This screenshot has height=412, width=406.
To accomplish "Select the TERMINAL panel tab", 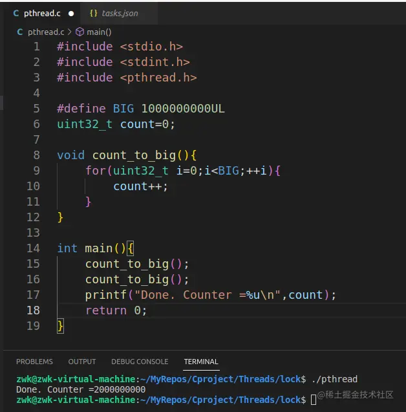I will (x=201, y=362).
